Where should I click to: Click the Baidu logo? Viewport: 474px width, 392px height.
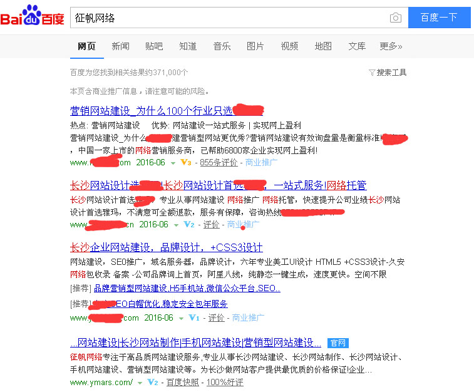click(32, 16)
